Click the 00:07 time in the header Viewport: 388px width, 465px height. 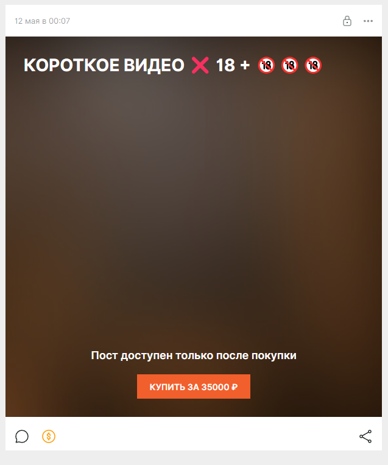coord(59,21)
